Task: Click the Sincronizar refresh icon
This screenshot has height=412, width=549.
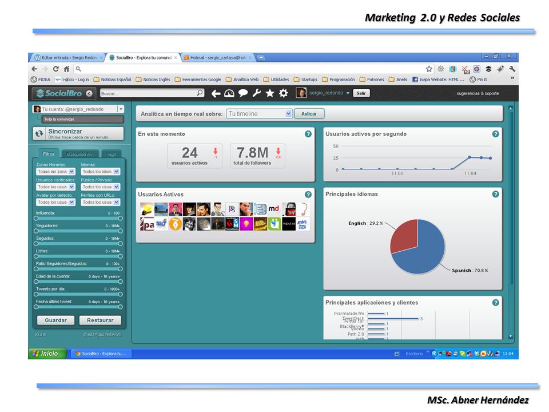Action: click(39, 133)
